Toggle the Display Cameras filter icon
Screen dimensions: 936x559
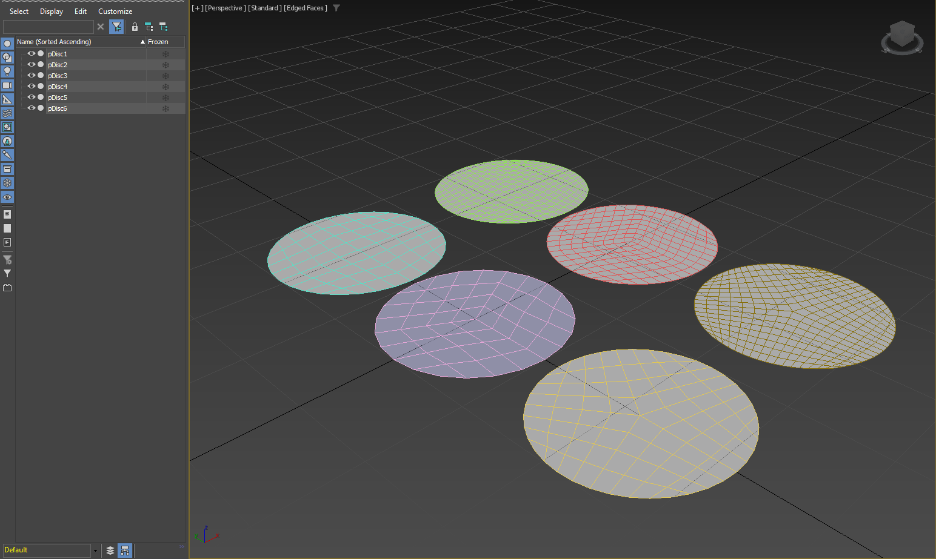point(7,85)
